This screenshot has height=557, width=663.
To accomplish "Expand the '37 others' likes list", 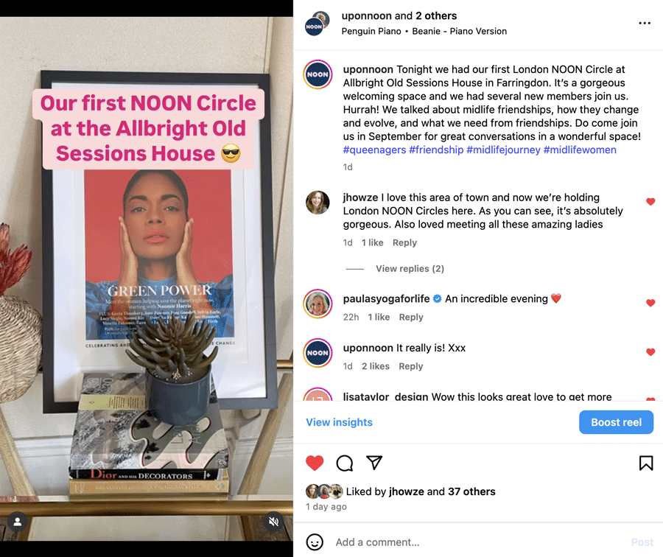I will pos(471,491).
